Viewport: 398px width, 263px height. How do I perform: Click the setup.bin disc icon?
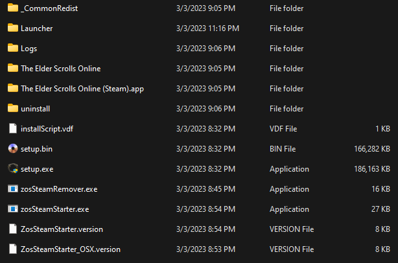(x=13, y=148)
